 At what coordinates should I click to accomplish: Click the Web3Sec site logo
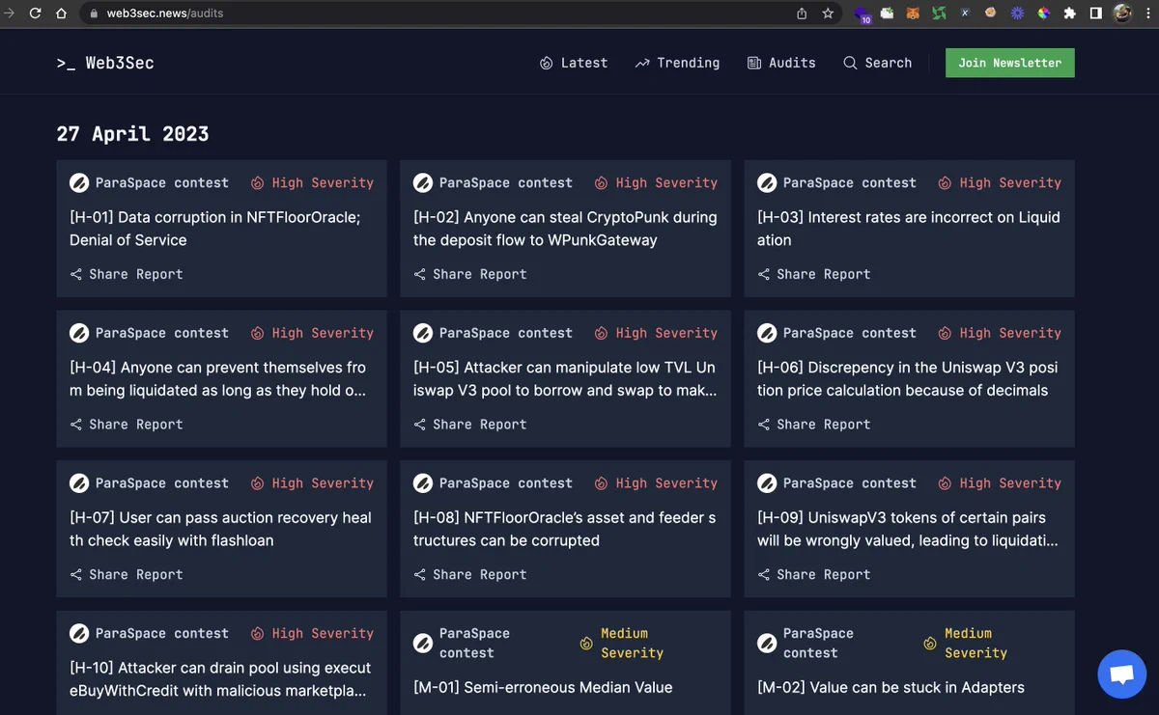coord(105,63)
